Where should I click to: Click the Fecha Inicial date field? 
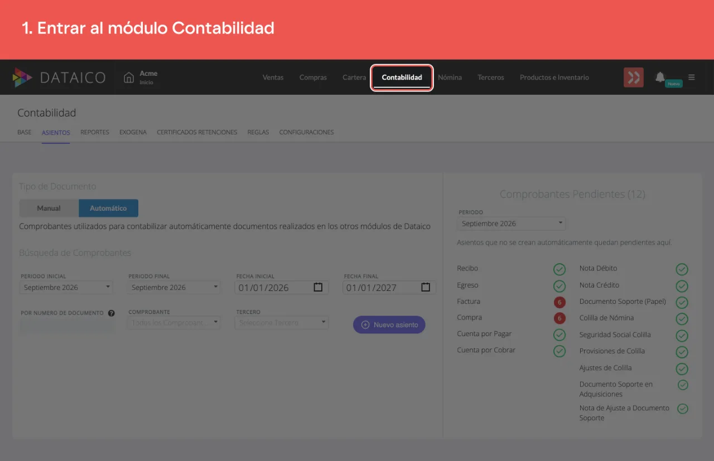[x=282, y=288]
